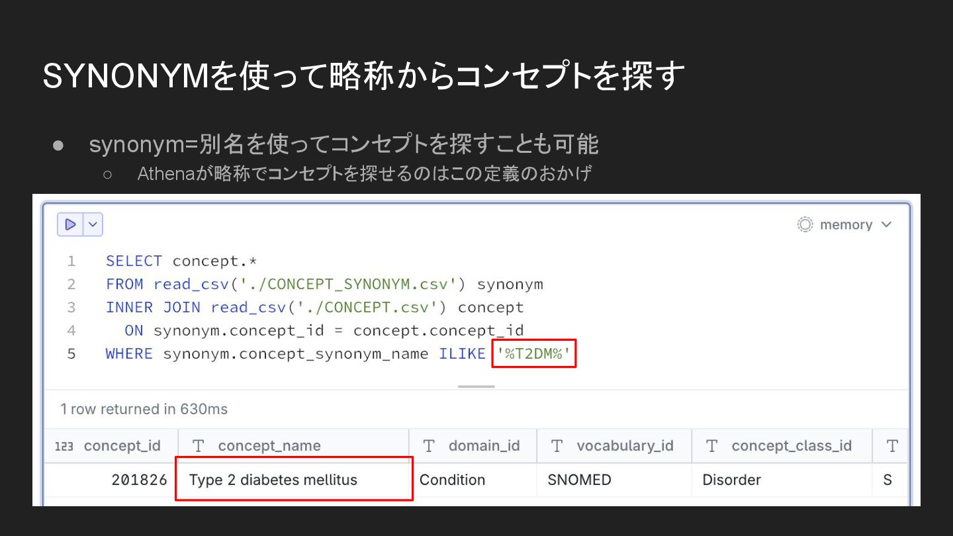Click the '1 row returned in 630ms' status
The width and height of the screenshot is (953, 536).
click(x=144, y=409)
